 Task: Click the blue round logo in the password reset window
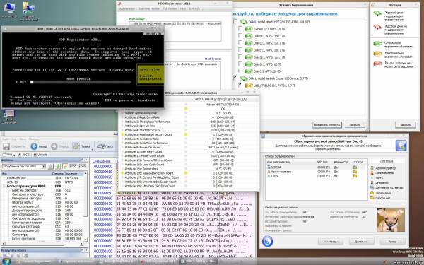[267, 241]
